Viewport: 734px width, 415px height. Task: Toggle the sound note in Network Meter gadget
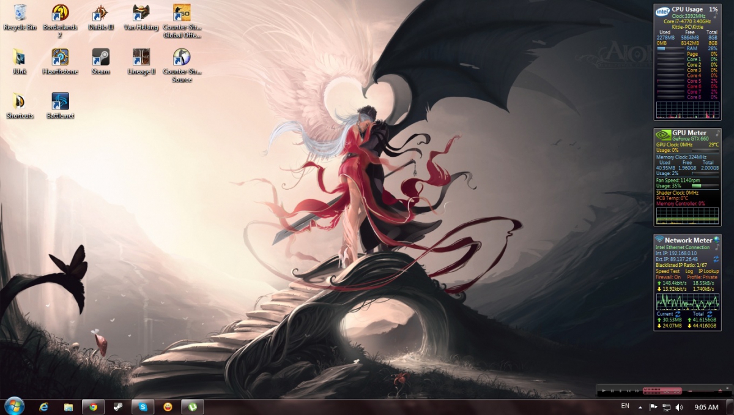[717, 247]
